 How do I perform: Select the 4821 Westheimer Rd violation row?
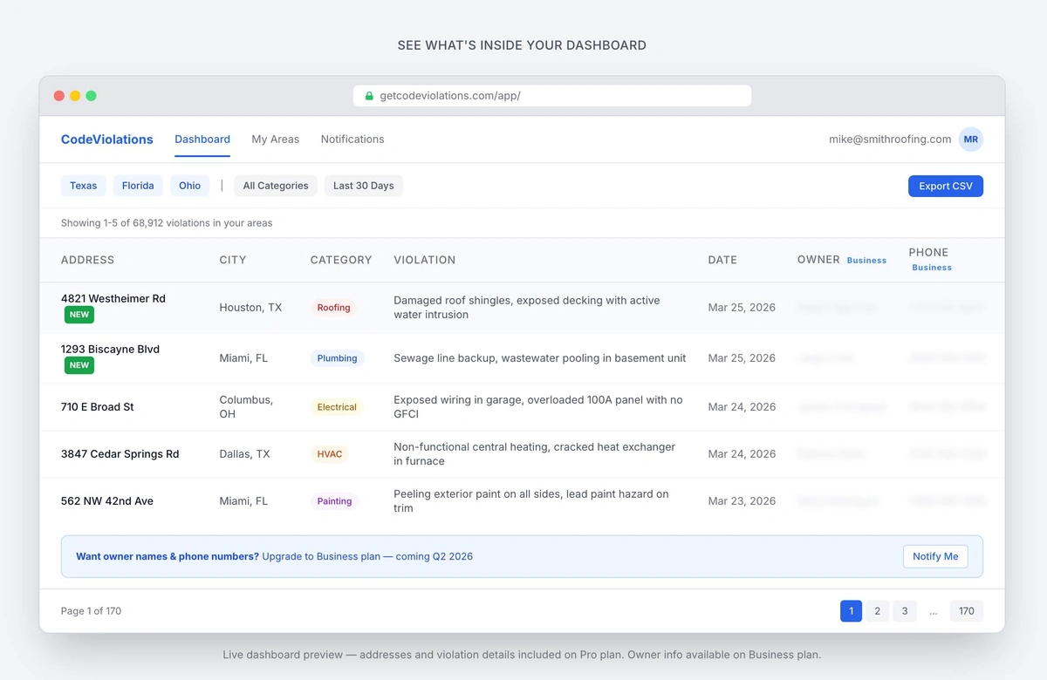pos(113,298)
